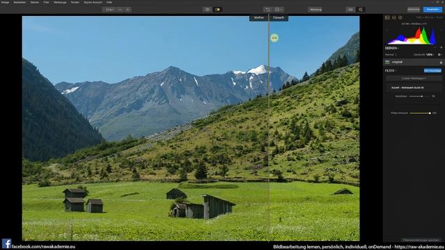The image size is (445, 250).
Task: Click the blue add filter button
Action: [432, 71]
